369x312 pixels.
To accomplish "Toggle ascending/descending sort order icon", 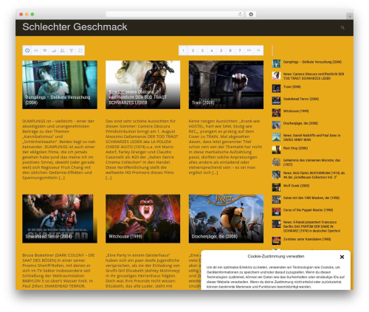I will [x=80, y=50].
